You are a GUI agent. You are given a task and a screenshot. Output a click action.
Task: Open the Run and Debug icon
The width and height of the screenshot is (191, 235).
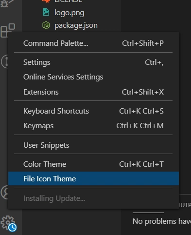[x=5, y=3]
